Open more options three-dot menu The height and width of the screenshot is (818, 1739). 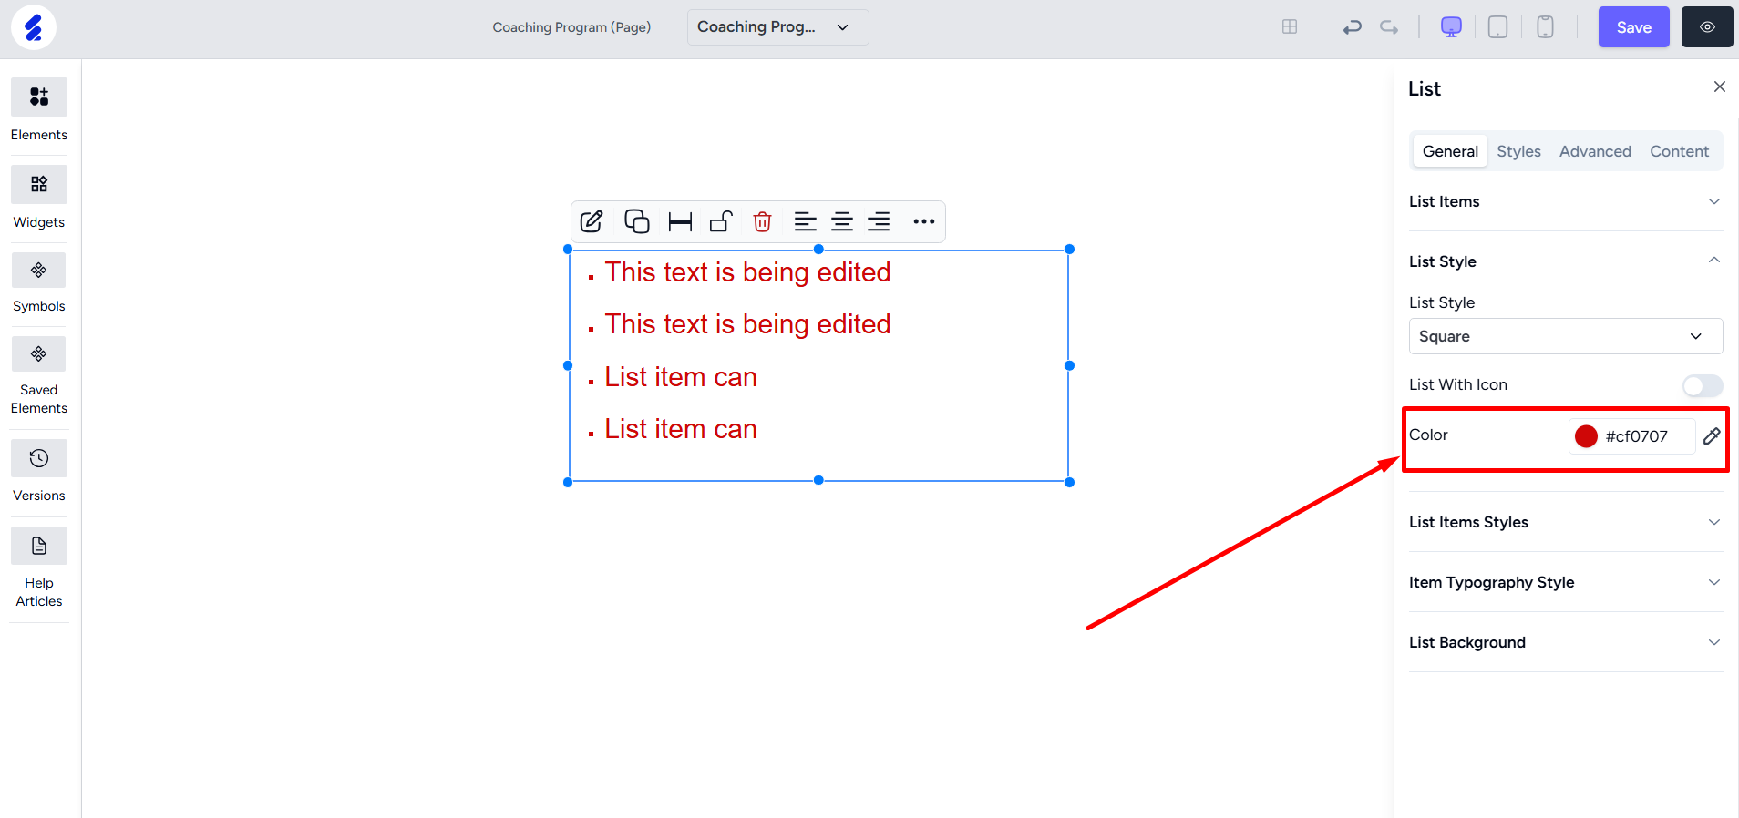coord(924,221)
